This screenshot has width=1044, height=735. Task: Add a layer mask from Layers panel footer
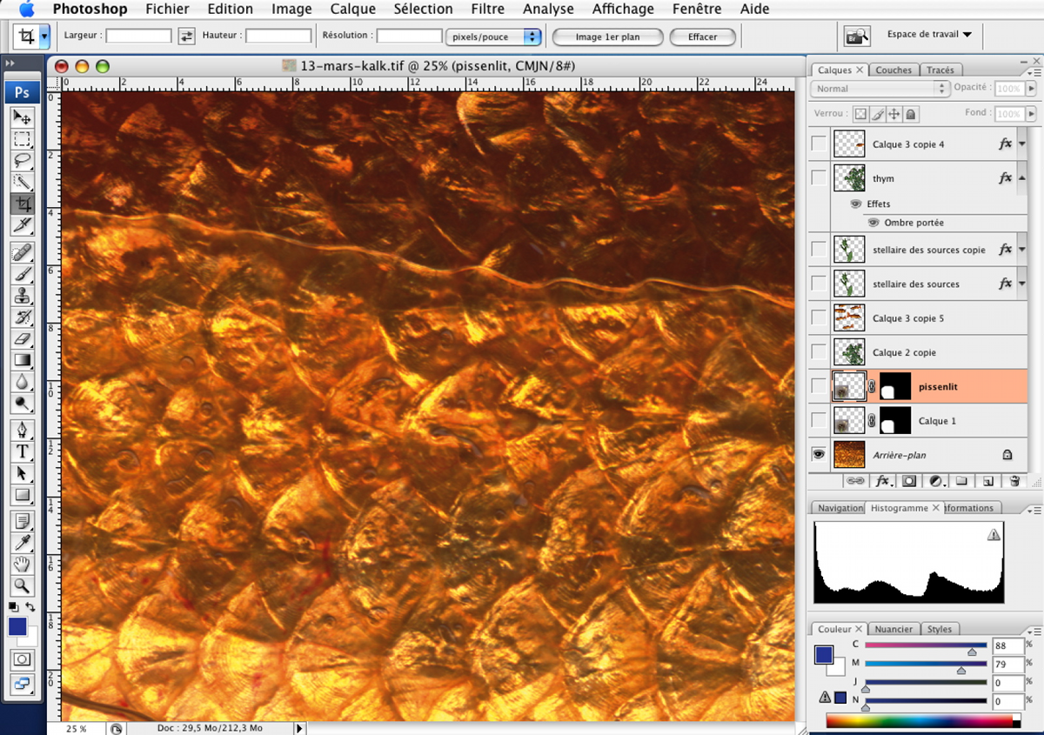[x=909, y=480]
